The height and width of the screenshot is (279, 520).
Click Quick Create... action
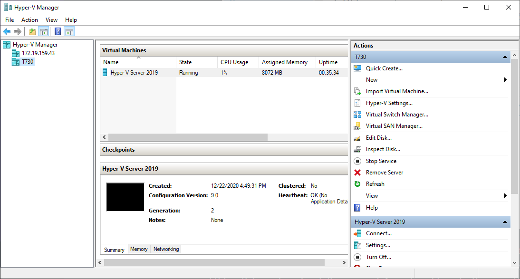click(x=384, y=68)
